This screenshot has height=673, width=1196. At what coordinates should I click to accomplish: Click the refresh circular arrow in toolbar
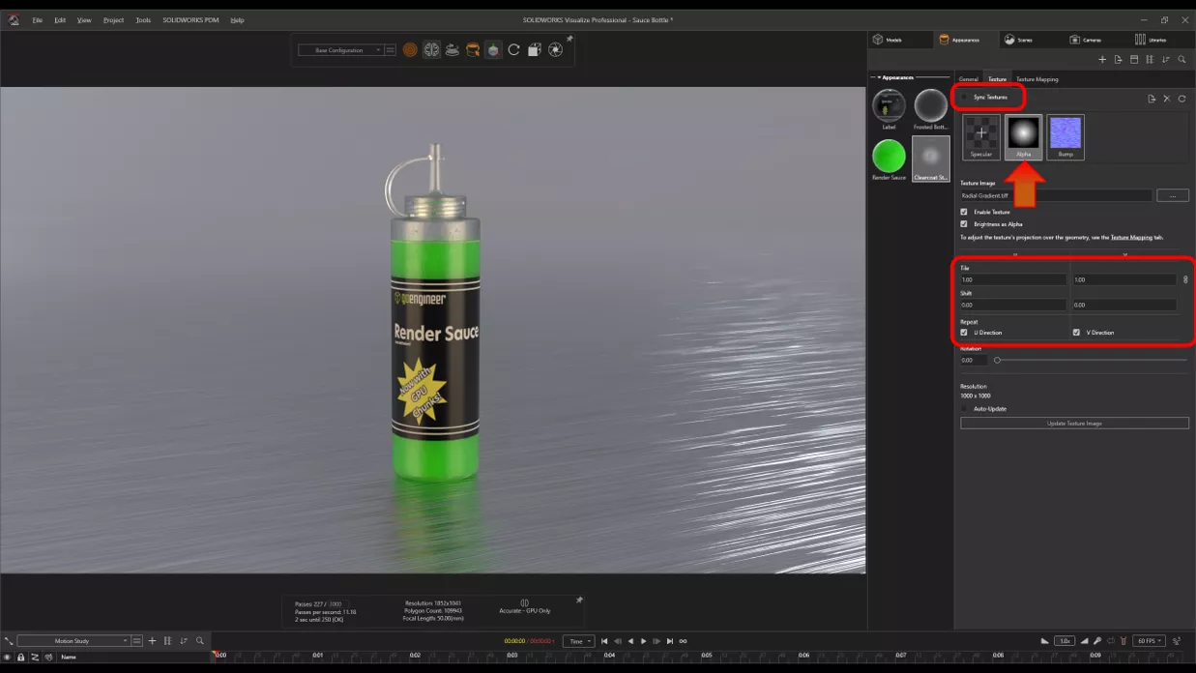point(514,50)
